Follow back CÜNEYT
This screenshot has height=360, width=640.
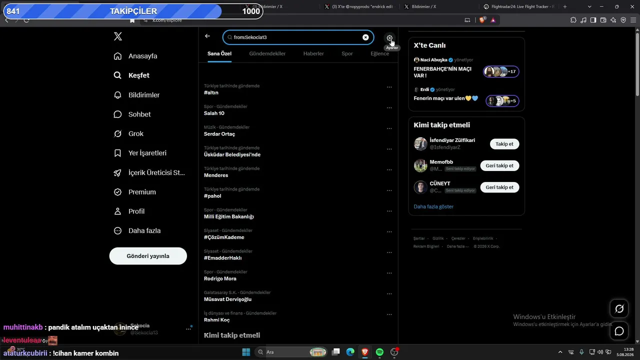[499, 187]
